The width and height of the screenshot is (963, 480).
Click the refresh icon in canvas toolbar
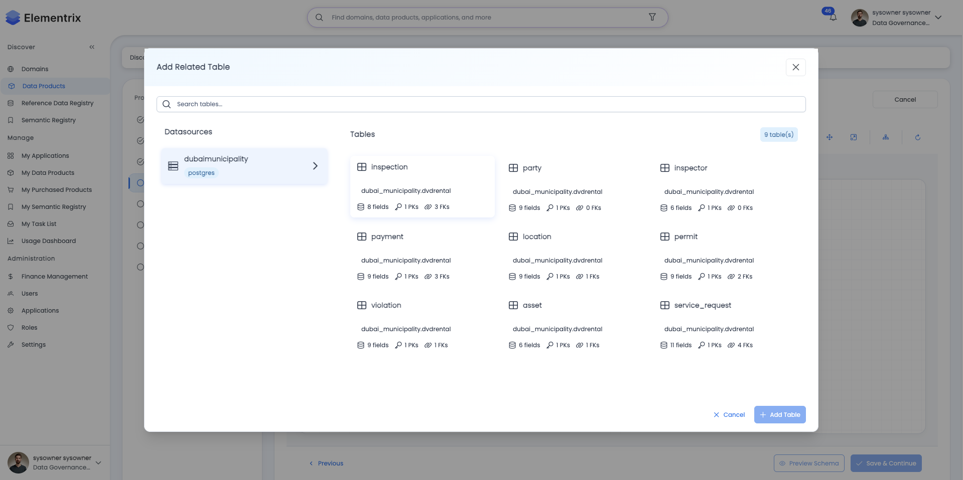pyautogui.click(x=918, y=137)
